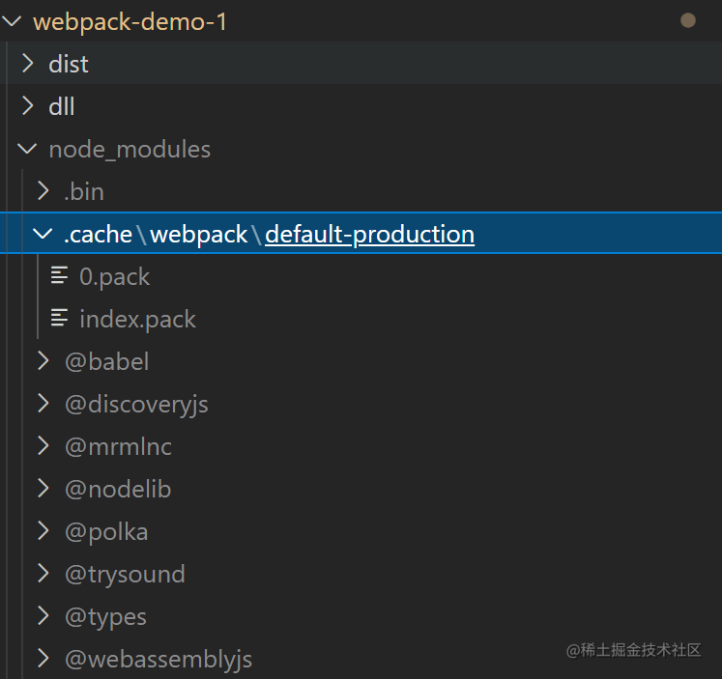The height and width of the screenshot is (679, 722).
Task: Select the @babel folder label
Action: click(x=107, y=361)
